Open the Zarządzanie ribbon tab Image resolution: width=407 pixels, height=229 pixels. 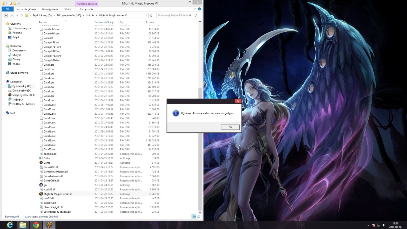[86, 9]
